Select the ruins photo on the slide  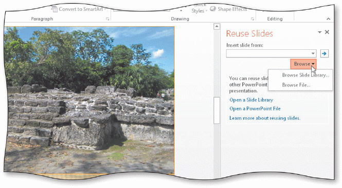[x=89, y=100]
